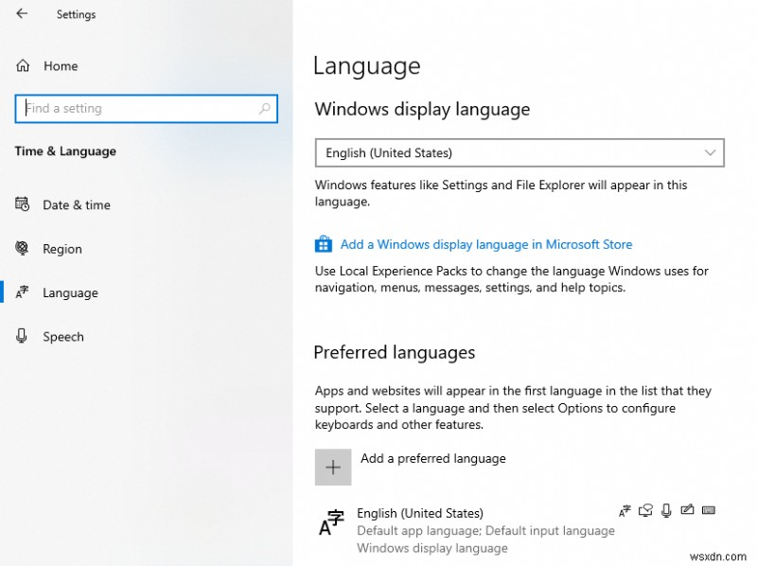Click the text-to-speech icon for English
This screenshot has height=566, width=757.
(x=645, y=510)
